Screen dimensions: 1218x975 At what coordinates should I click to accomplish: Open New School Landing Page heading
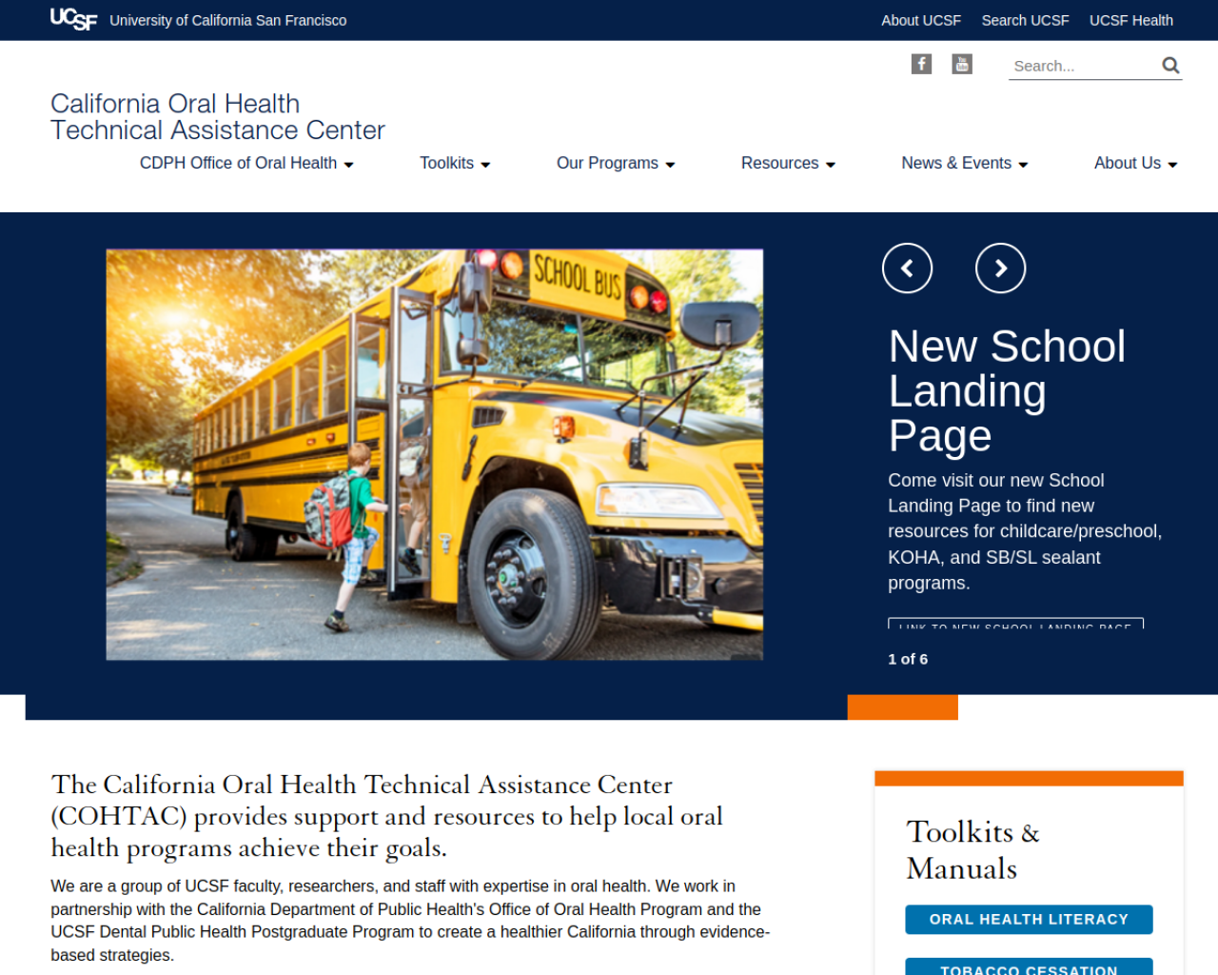pyautogui.click(x=1007, y=390)
